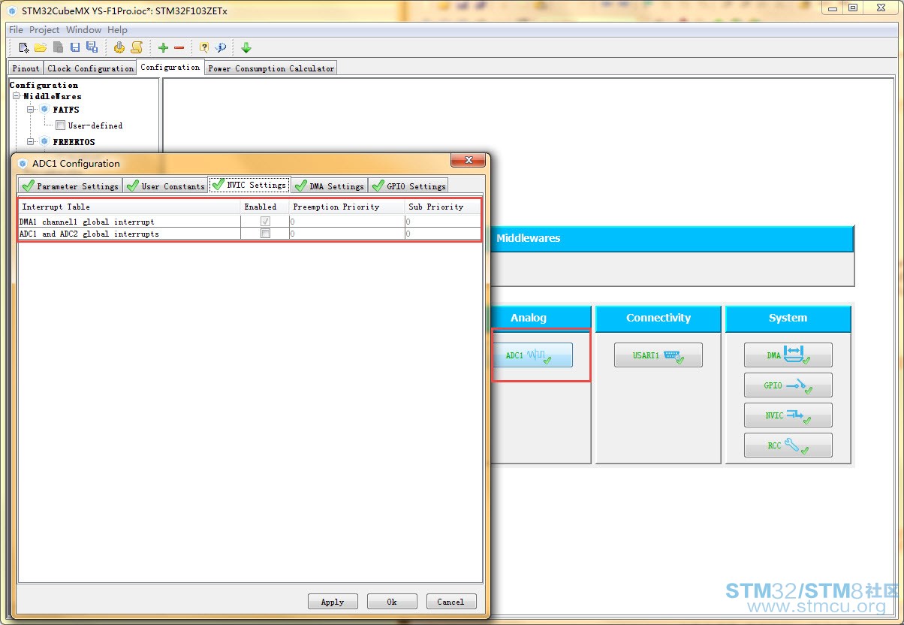
Task: Open the DMA configuration in System
Action: (x=788, y=355)
